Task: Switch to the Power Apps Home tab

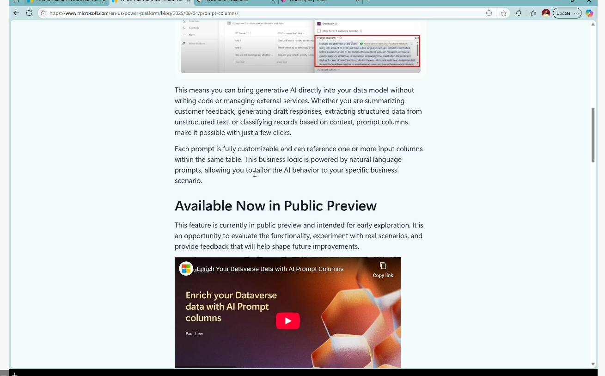Action: pos(319,1)
